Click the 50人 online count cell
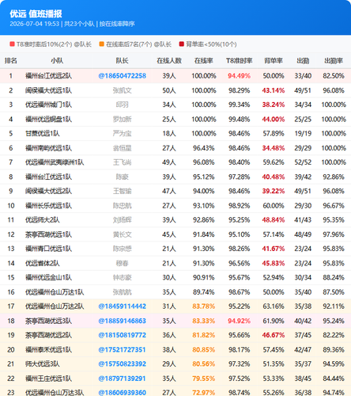The width and height of the screenshot is (351, 396). 169,90
